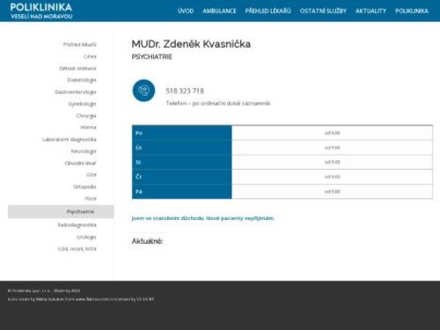
Task: Go to Diabetologie in the sidebar
Action: pyautogui.click(x=82, y=80)
